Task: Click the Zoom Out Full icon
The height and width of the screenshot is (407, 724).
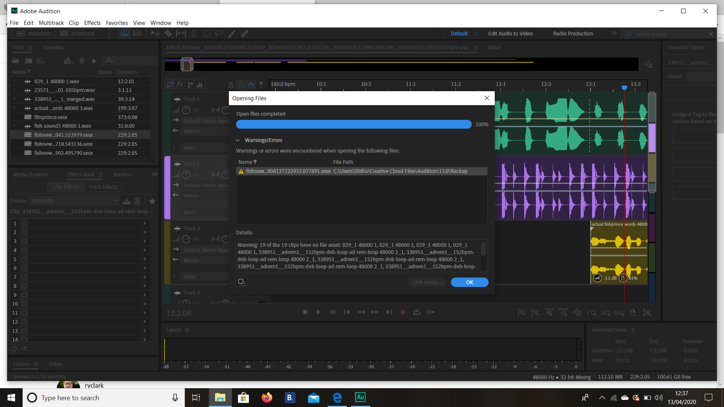Action: pyautogui.click(x=577, y=312)
